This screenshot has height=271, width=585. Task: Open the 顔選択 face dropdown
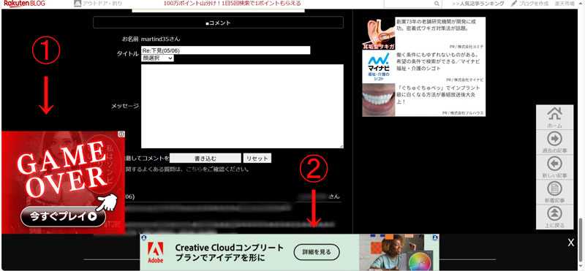(157, 58)
